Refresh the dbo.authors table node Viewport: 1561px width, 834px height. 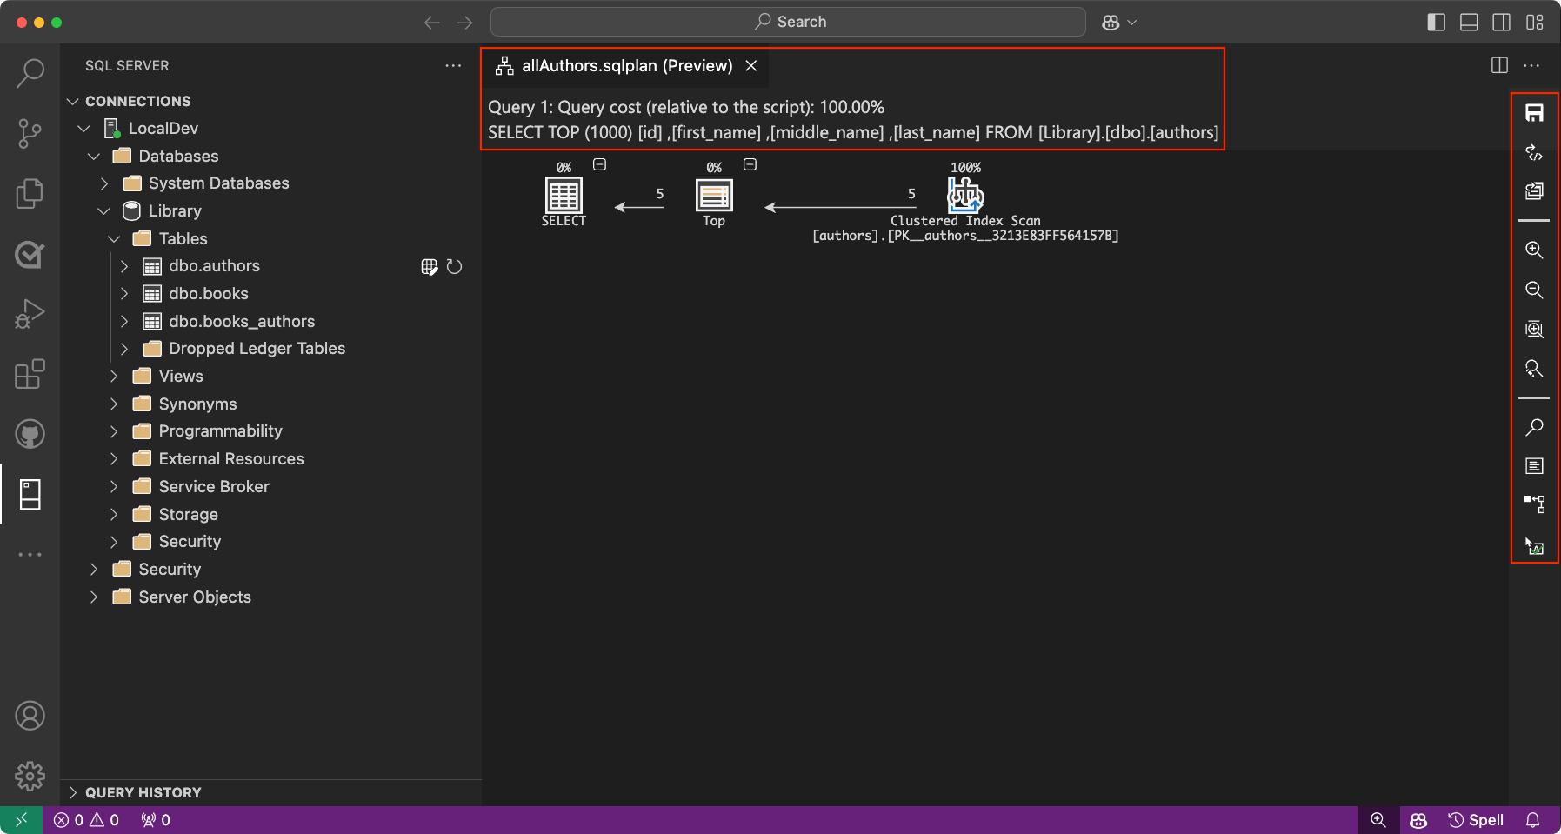click(x=454, y=266)
